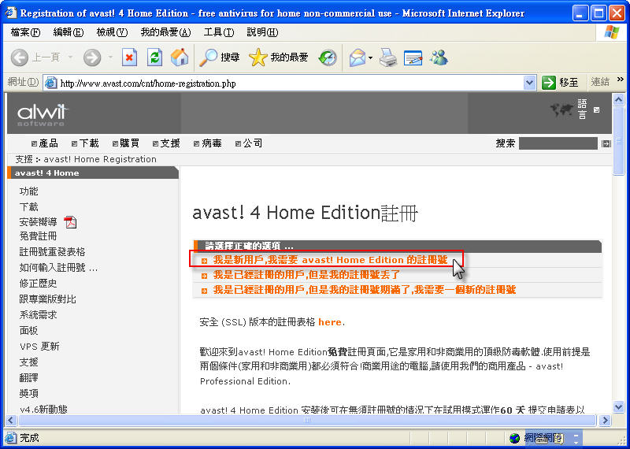Click sidebar link 修正歷史

pos(38,284)
